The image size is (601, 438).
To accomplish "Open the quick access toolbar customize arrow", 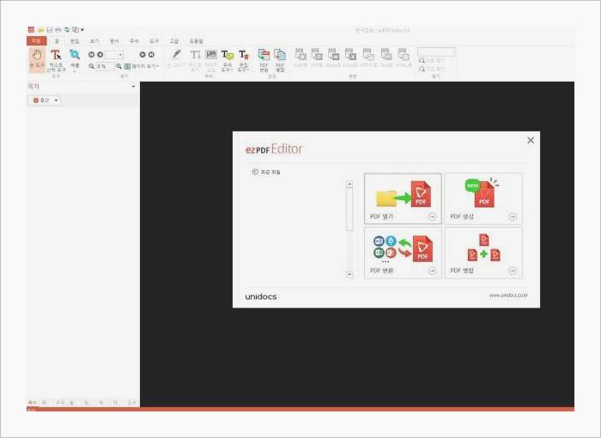I will coord(82,29).
